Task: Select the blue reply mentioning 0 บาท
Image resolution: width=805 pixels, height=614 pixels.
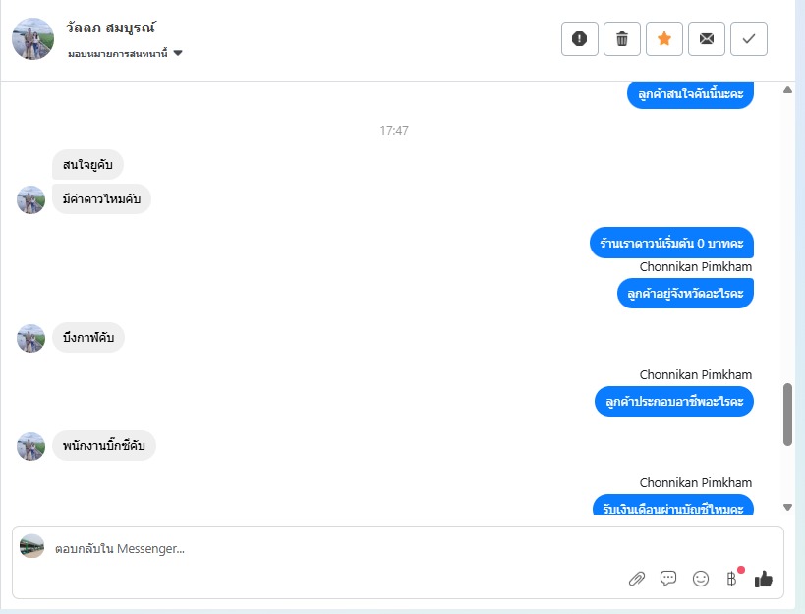Action: 671,243
